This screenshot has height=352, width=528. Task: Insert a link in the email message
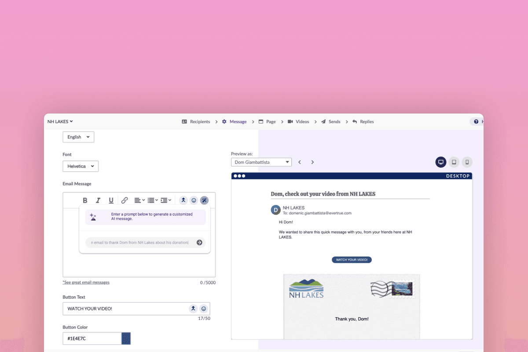(125, 200)
